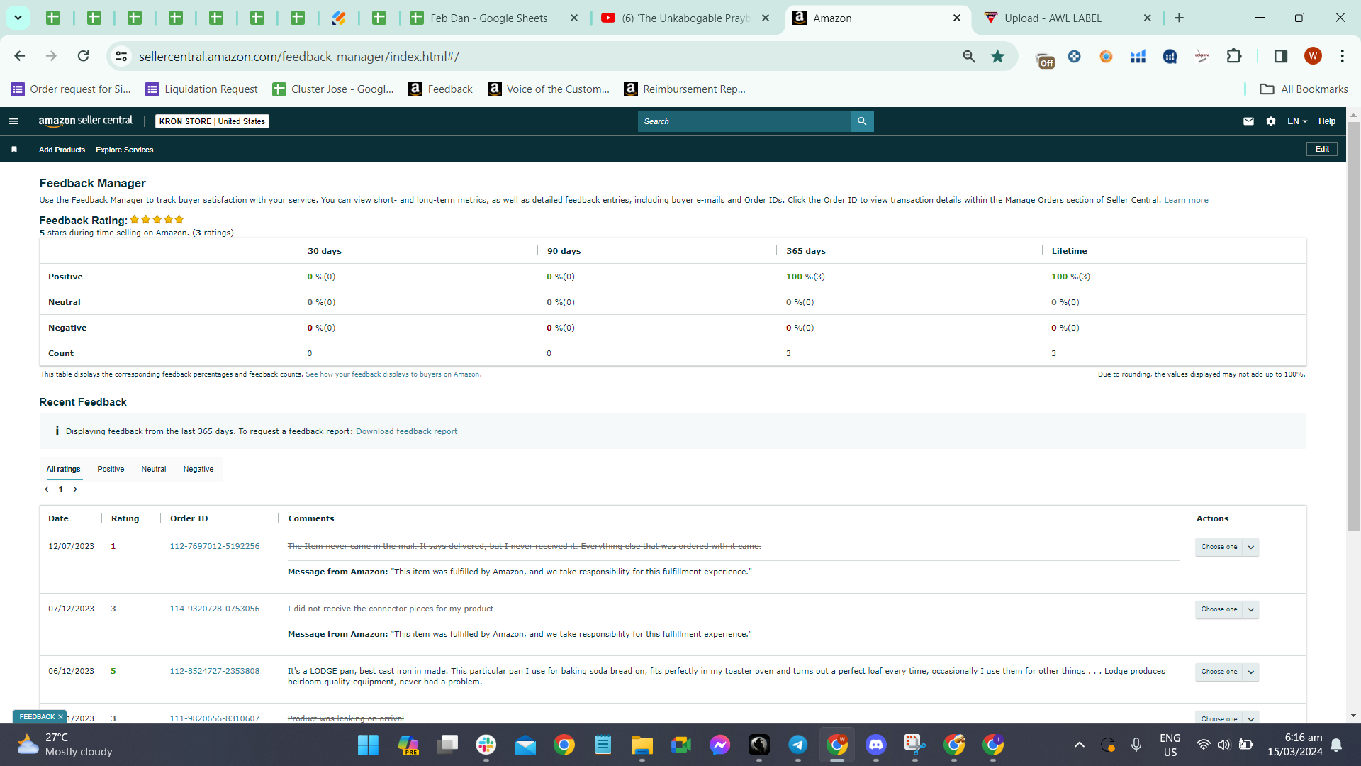Click the Chrome address bar URL

tap(299, 56)
